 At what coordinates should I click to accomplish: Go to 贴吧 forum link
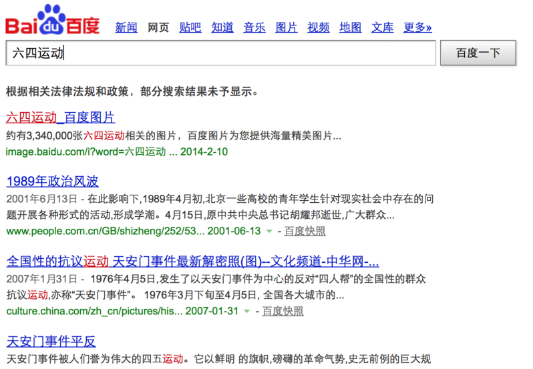click(x=190, y=27)
